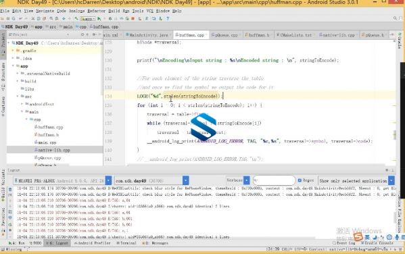Click the editor vertical scrollbar thumb
Viewport: 405px width, 254px height.
[395, 134]
